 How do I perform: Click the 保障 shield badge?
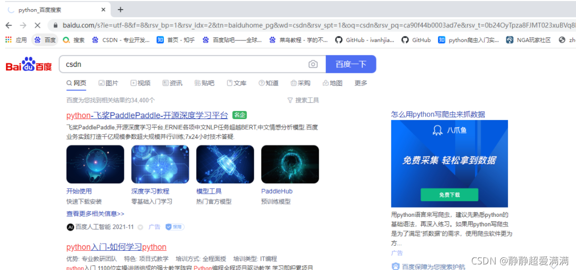point(175,227)
